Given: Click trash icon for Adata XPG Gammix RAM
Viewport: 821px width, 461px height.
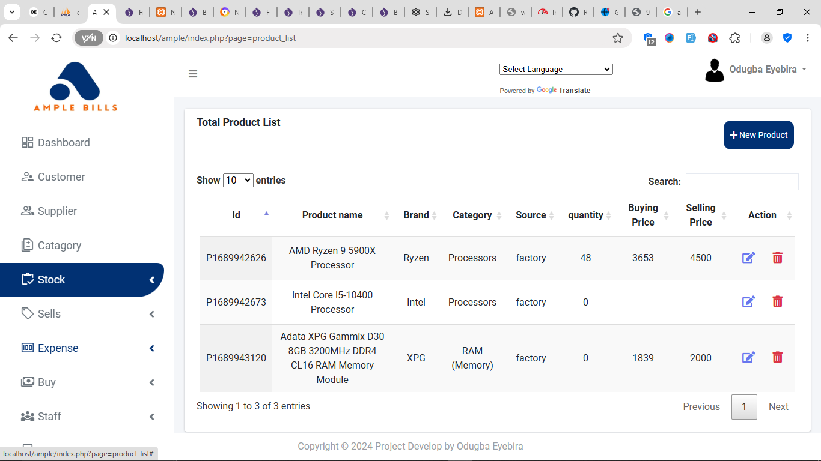Looking at the screenshot, I should point(777,357).
